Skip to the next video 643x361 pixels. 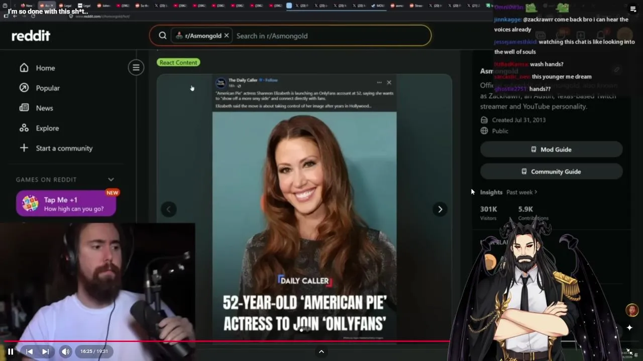[45, 351]
